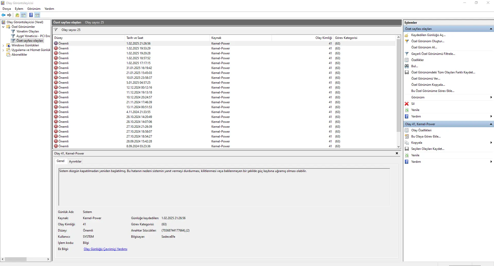This screenshot has height=266, width=494.
Task: Click Bu Özel Görünüme Görev Ekle... action
Action: (x=433, y=91)
